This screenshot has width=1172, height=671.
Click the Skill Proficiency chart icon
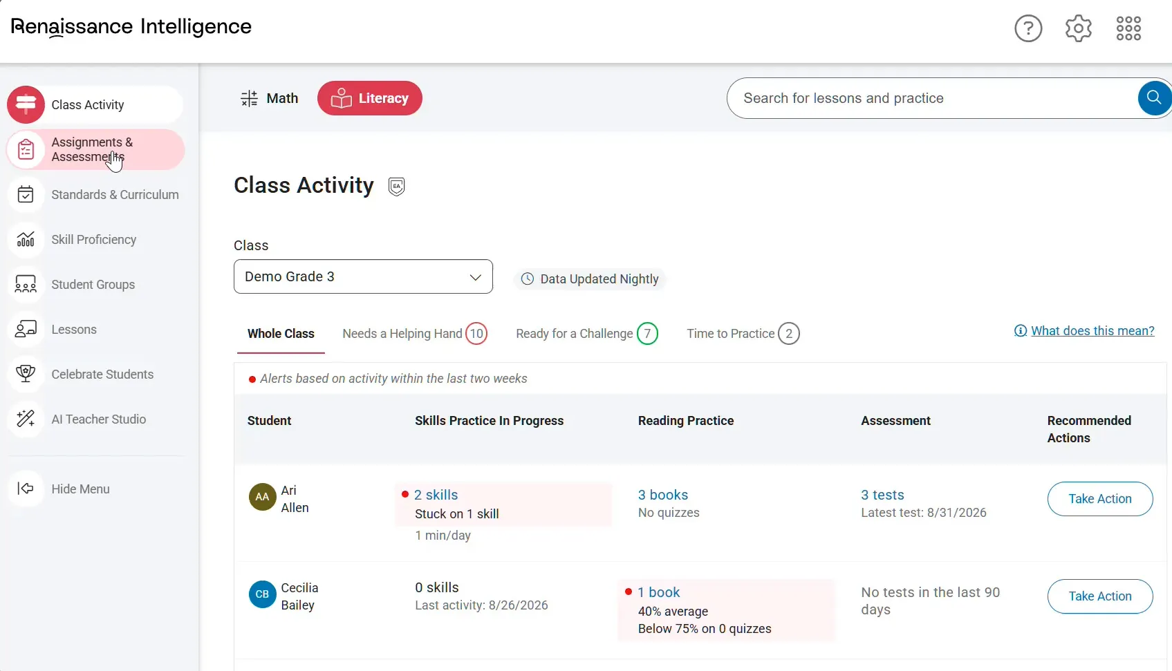pyautogui.click(x=26, y=239)
